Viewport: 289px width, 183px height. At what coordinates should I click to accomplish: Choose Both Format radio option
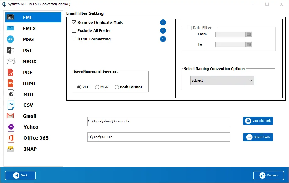point(117,87)
